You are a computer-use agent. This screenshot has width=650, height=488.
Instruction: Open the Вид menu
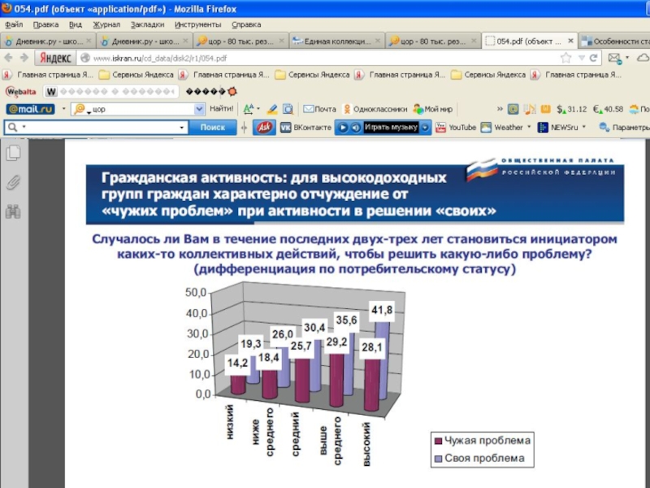(75, 24)
